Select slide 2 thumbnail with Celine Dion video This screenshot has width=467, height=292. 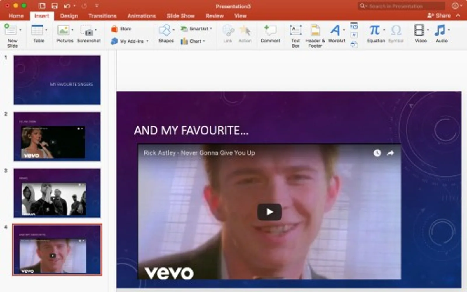(57, 136)
